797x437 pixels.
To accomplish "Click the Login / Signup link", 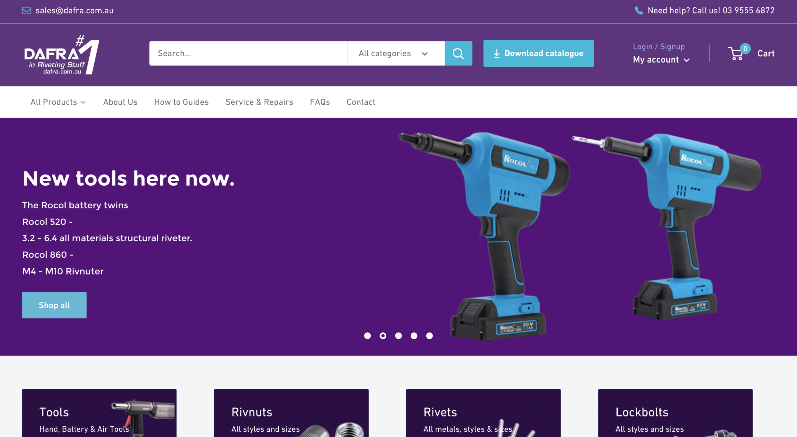I will click(659, 47).
